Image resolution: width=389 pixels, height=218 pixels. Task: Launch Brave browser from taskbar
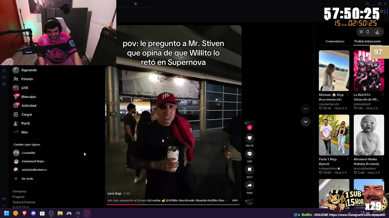[x=24, y=213]
